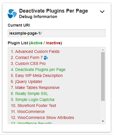Click the Easy WP Meta Description entry
The image size is (113, 135).
pyautogui.click(x=37, y=76)
